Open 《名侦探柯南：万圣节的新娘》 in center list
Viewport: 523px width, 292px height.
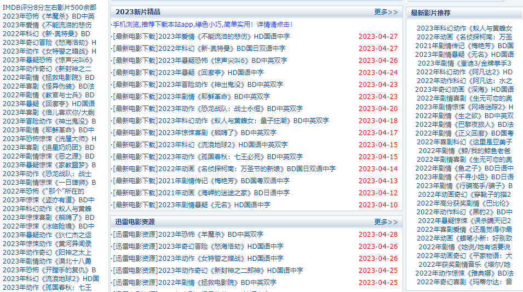coord(247,169)
